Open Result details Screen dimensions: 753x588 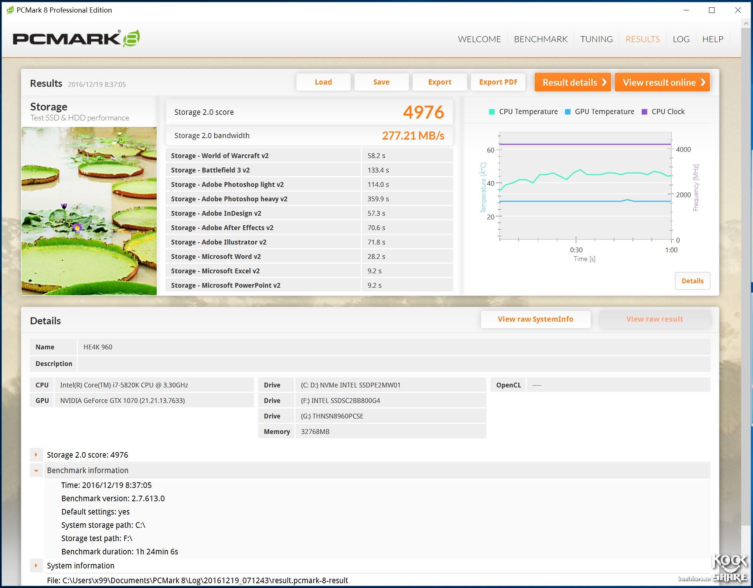tap(573, 82)
